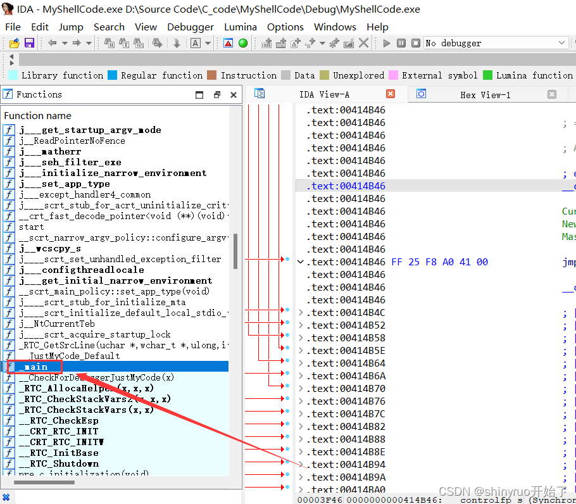The height and width of the screenshot is (504, 576).
Task: Select the _main function in Functions list
Action: coord(35,366)
